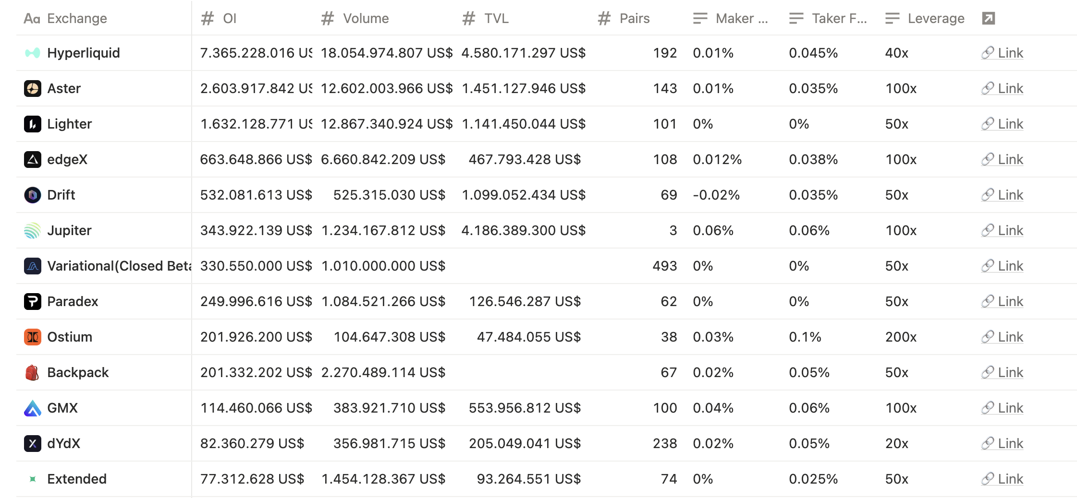Click the Paradex exchange logo icon

pos(32,301)
